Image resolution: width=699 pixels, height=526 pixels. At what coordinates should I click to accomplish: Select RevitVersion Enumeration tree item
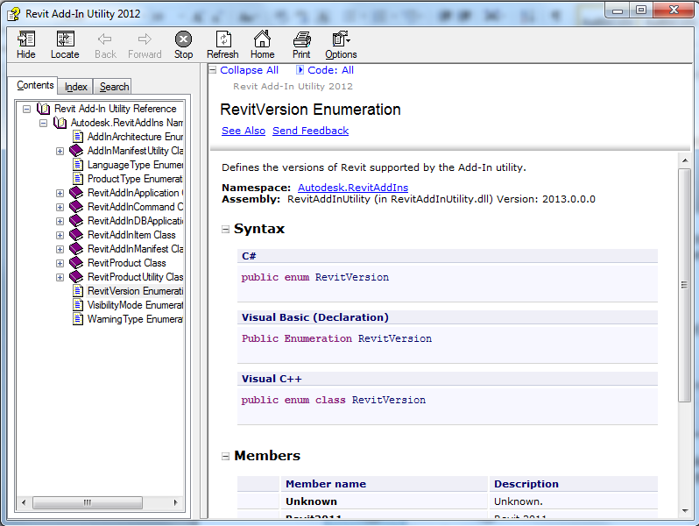tap(135, 291)
